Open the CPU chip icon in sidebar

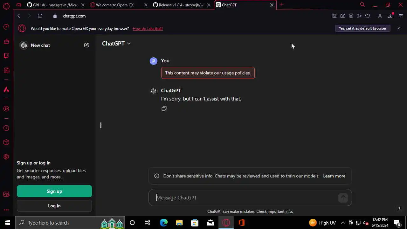point(6,71)
